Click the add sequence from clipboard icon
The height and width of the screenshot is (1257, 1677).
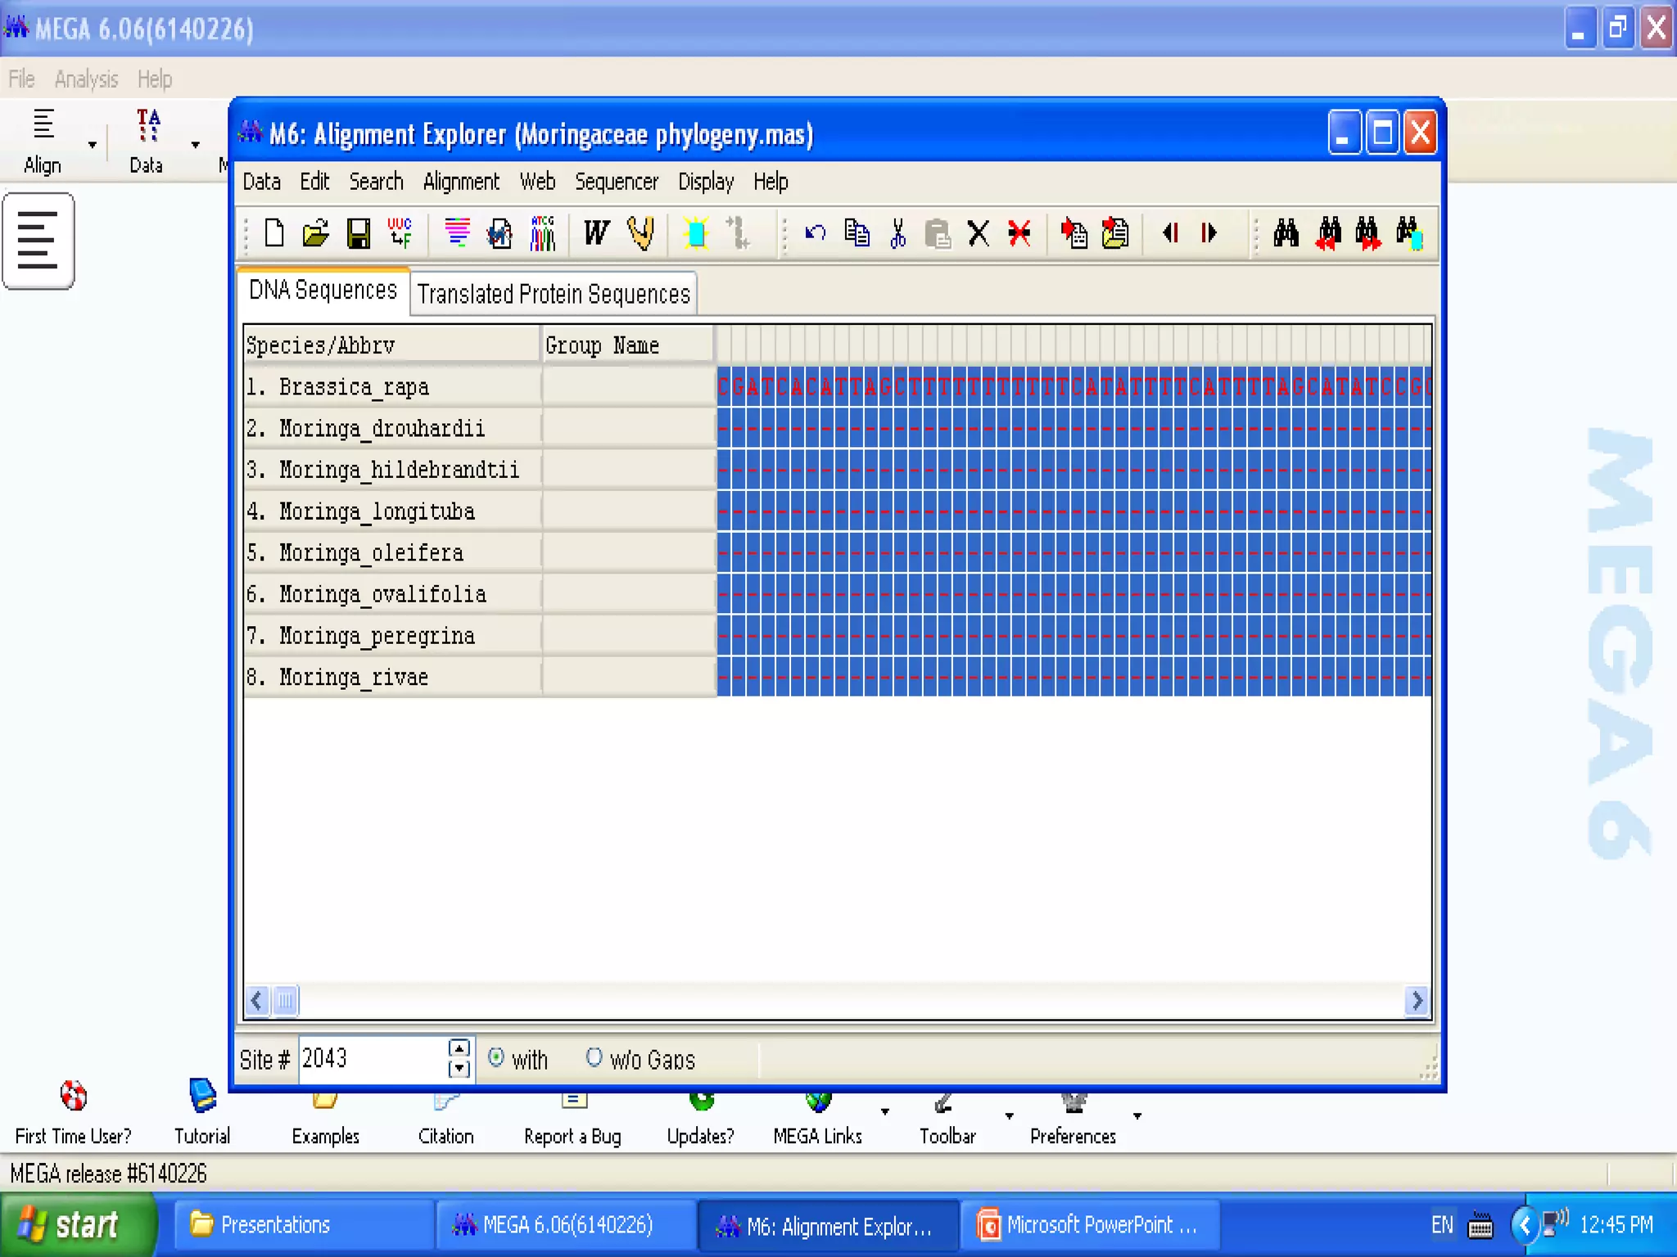pos(1074,233)
